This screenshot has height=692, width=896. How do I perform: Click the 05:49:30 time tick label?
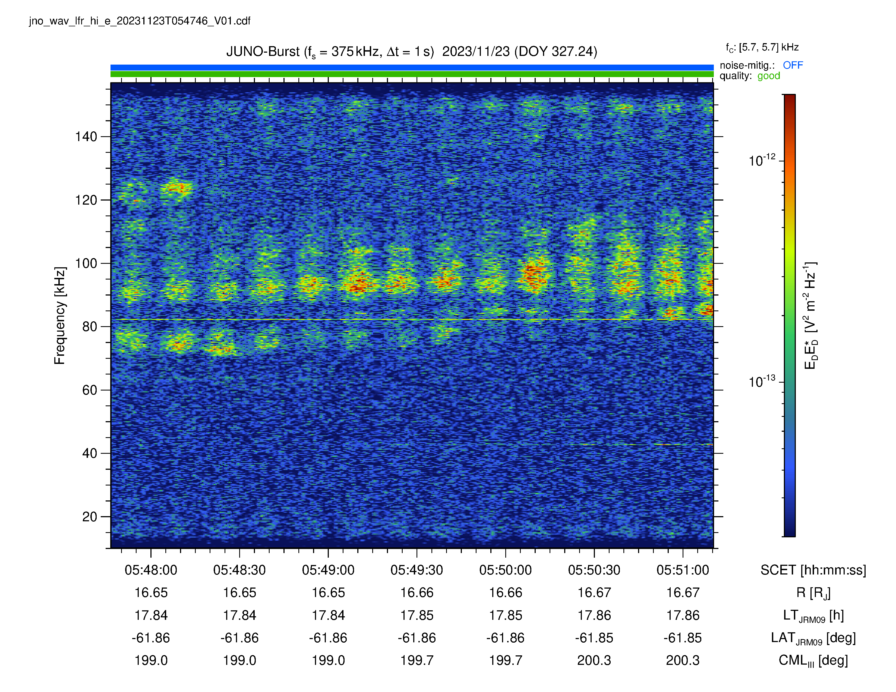click(x=417, y=570)
